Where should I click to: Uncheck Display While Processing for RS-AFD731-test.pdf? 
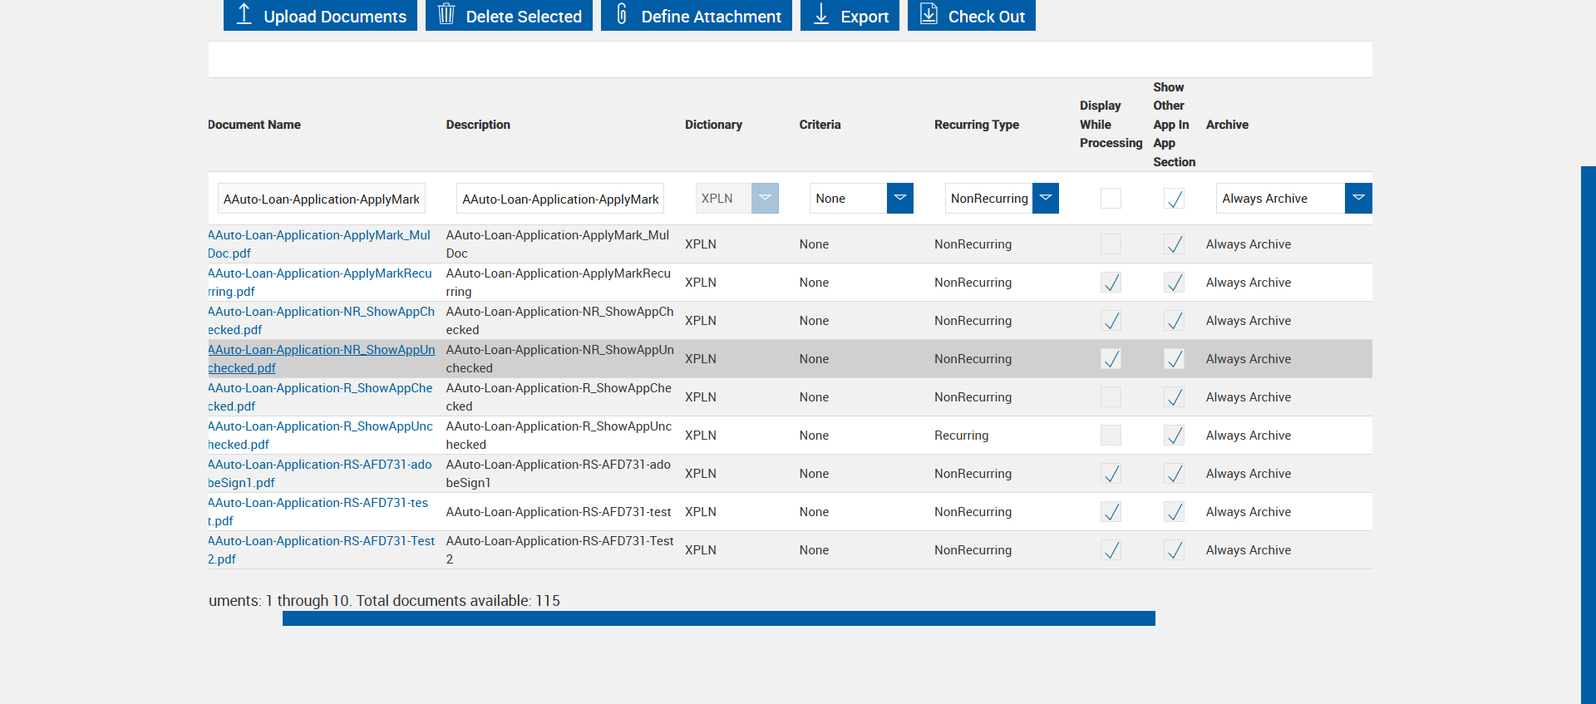coord(1111,512)
